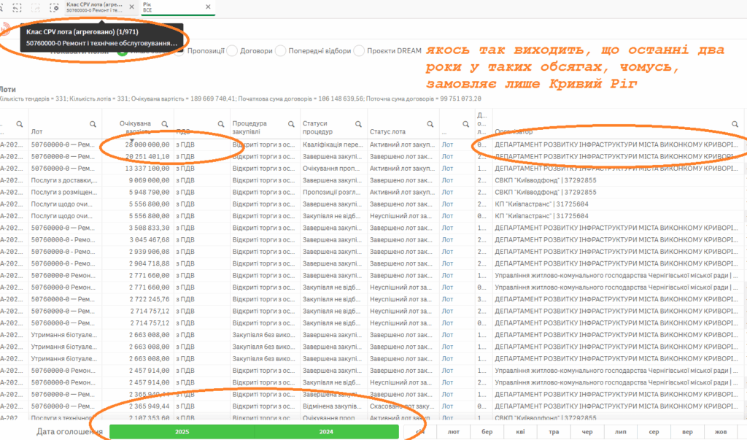The image size is (747, 440).
Task: Search the Статуси процедур column
Action: pos(359,124)
